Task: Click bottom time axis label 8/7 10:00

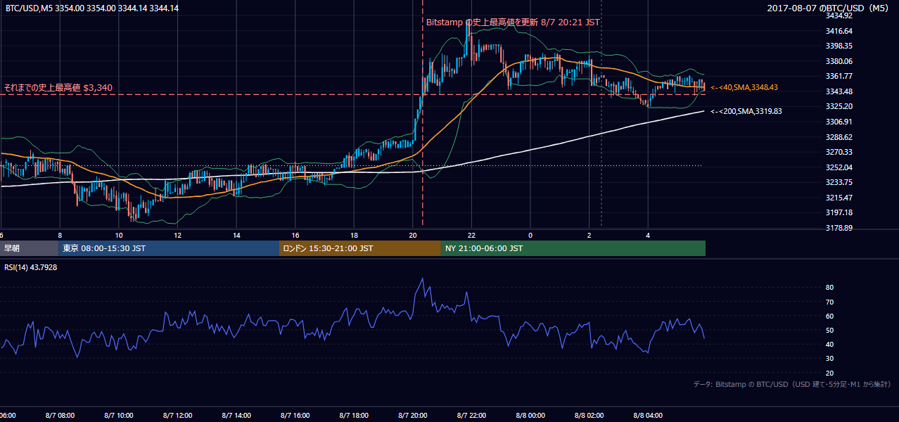Action: coord(120,416)
